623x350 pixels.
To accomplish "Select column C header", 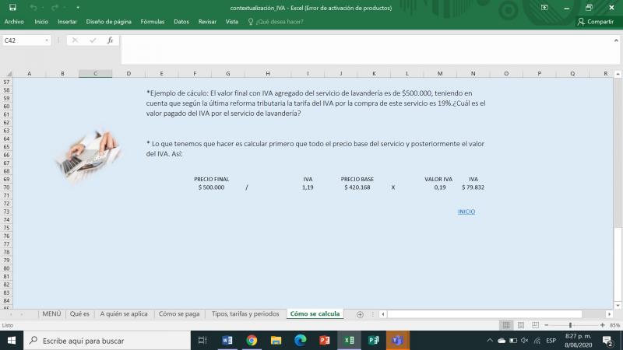I will pyautogui.click(x=95, y=73).
